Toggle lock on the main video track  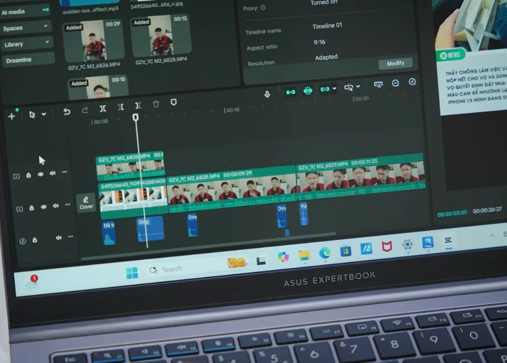click(x=31, y=208)
